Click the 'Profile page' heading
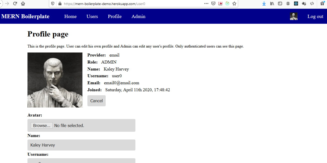The width and height of the screenshot is (327, 163). [48, 34]
